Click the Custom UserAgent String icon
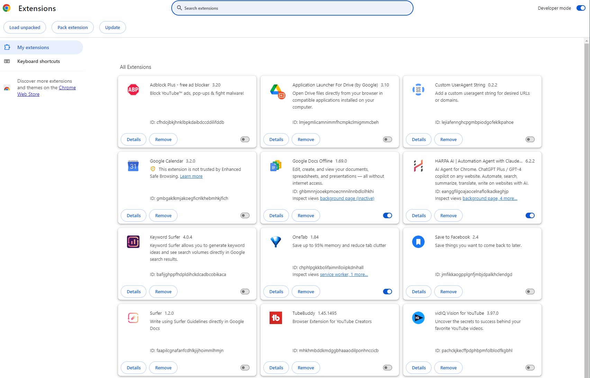This screenshot has height=378, width=590. pyautogui.click(x=418, y=90)
